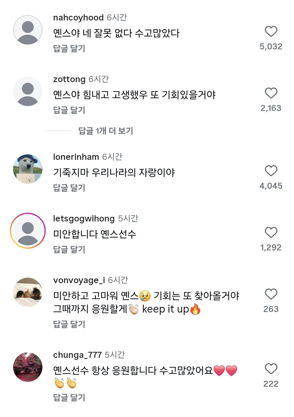Like nahcoyhood's comment with heart icon
294x417 pixels.
pos(271,31)
